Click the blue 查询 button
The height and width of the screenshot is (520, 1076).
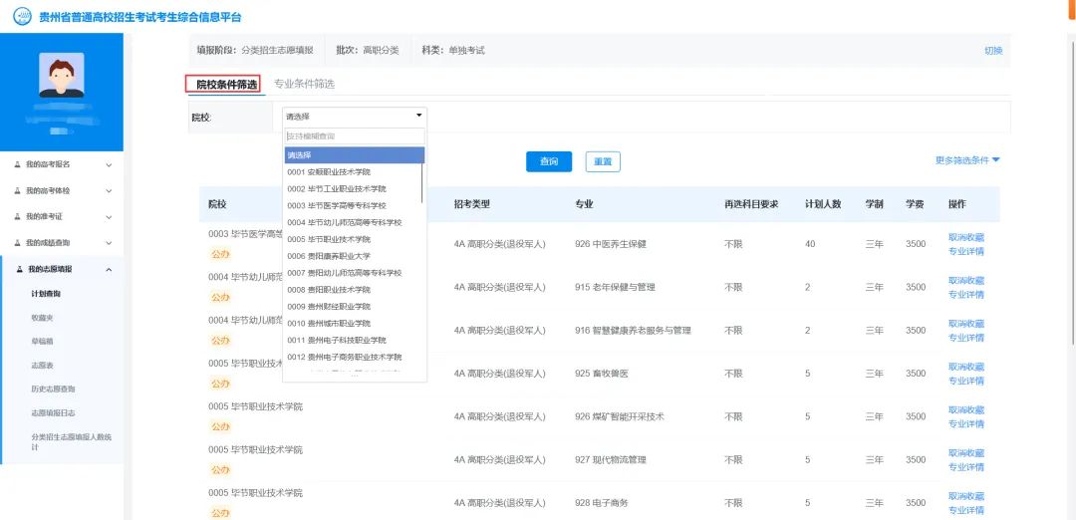(x=549, y=161)
